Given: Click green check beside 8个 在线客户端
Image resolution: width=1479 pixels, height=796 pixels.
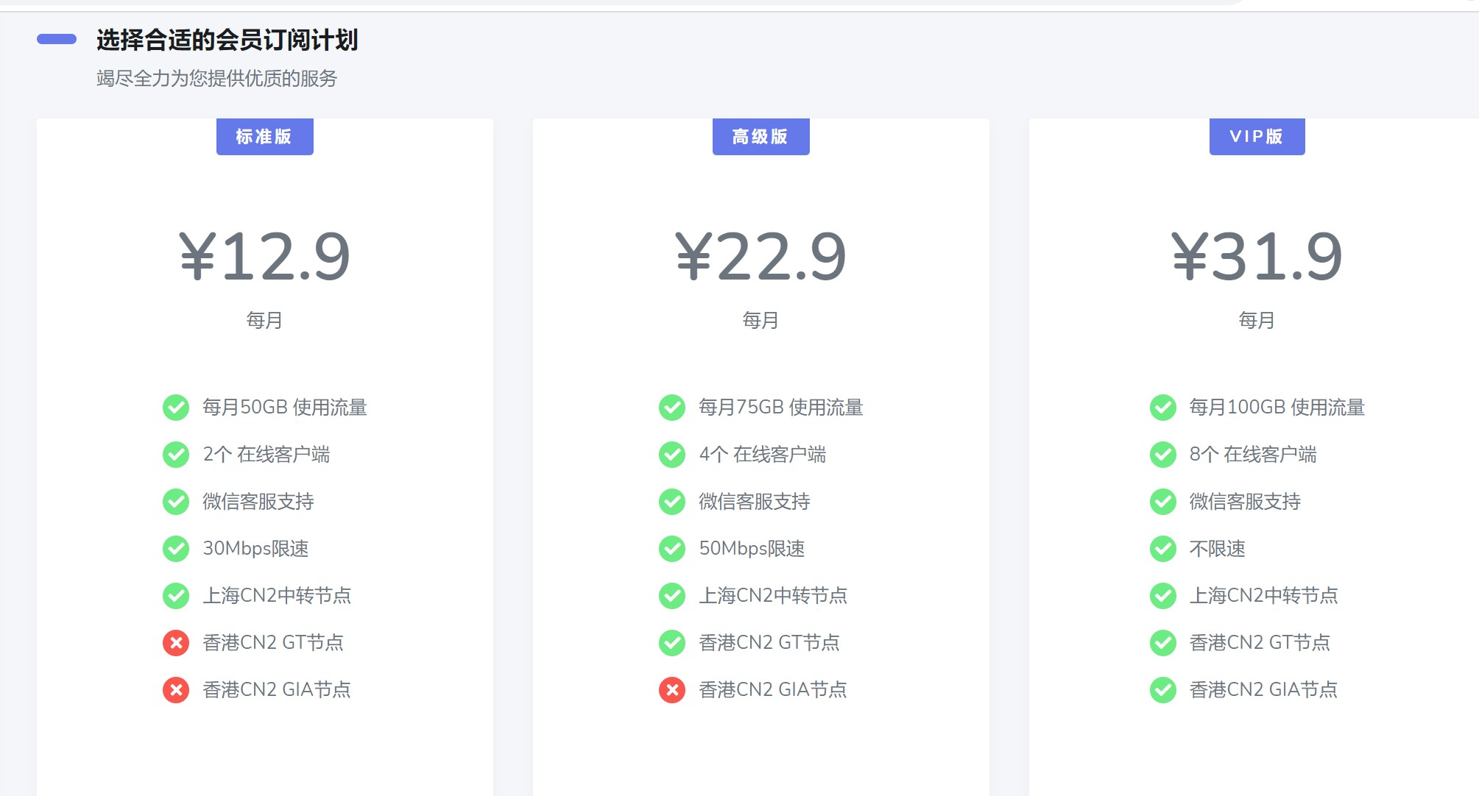Looking at the screenshot, I should (1163, 455).
